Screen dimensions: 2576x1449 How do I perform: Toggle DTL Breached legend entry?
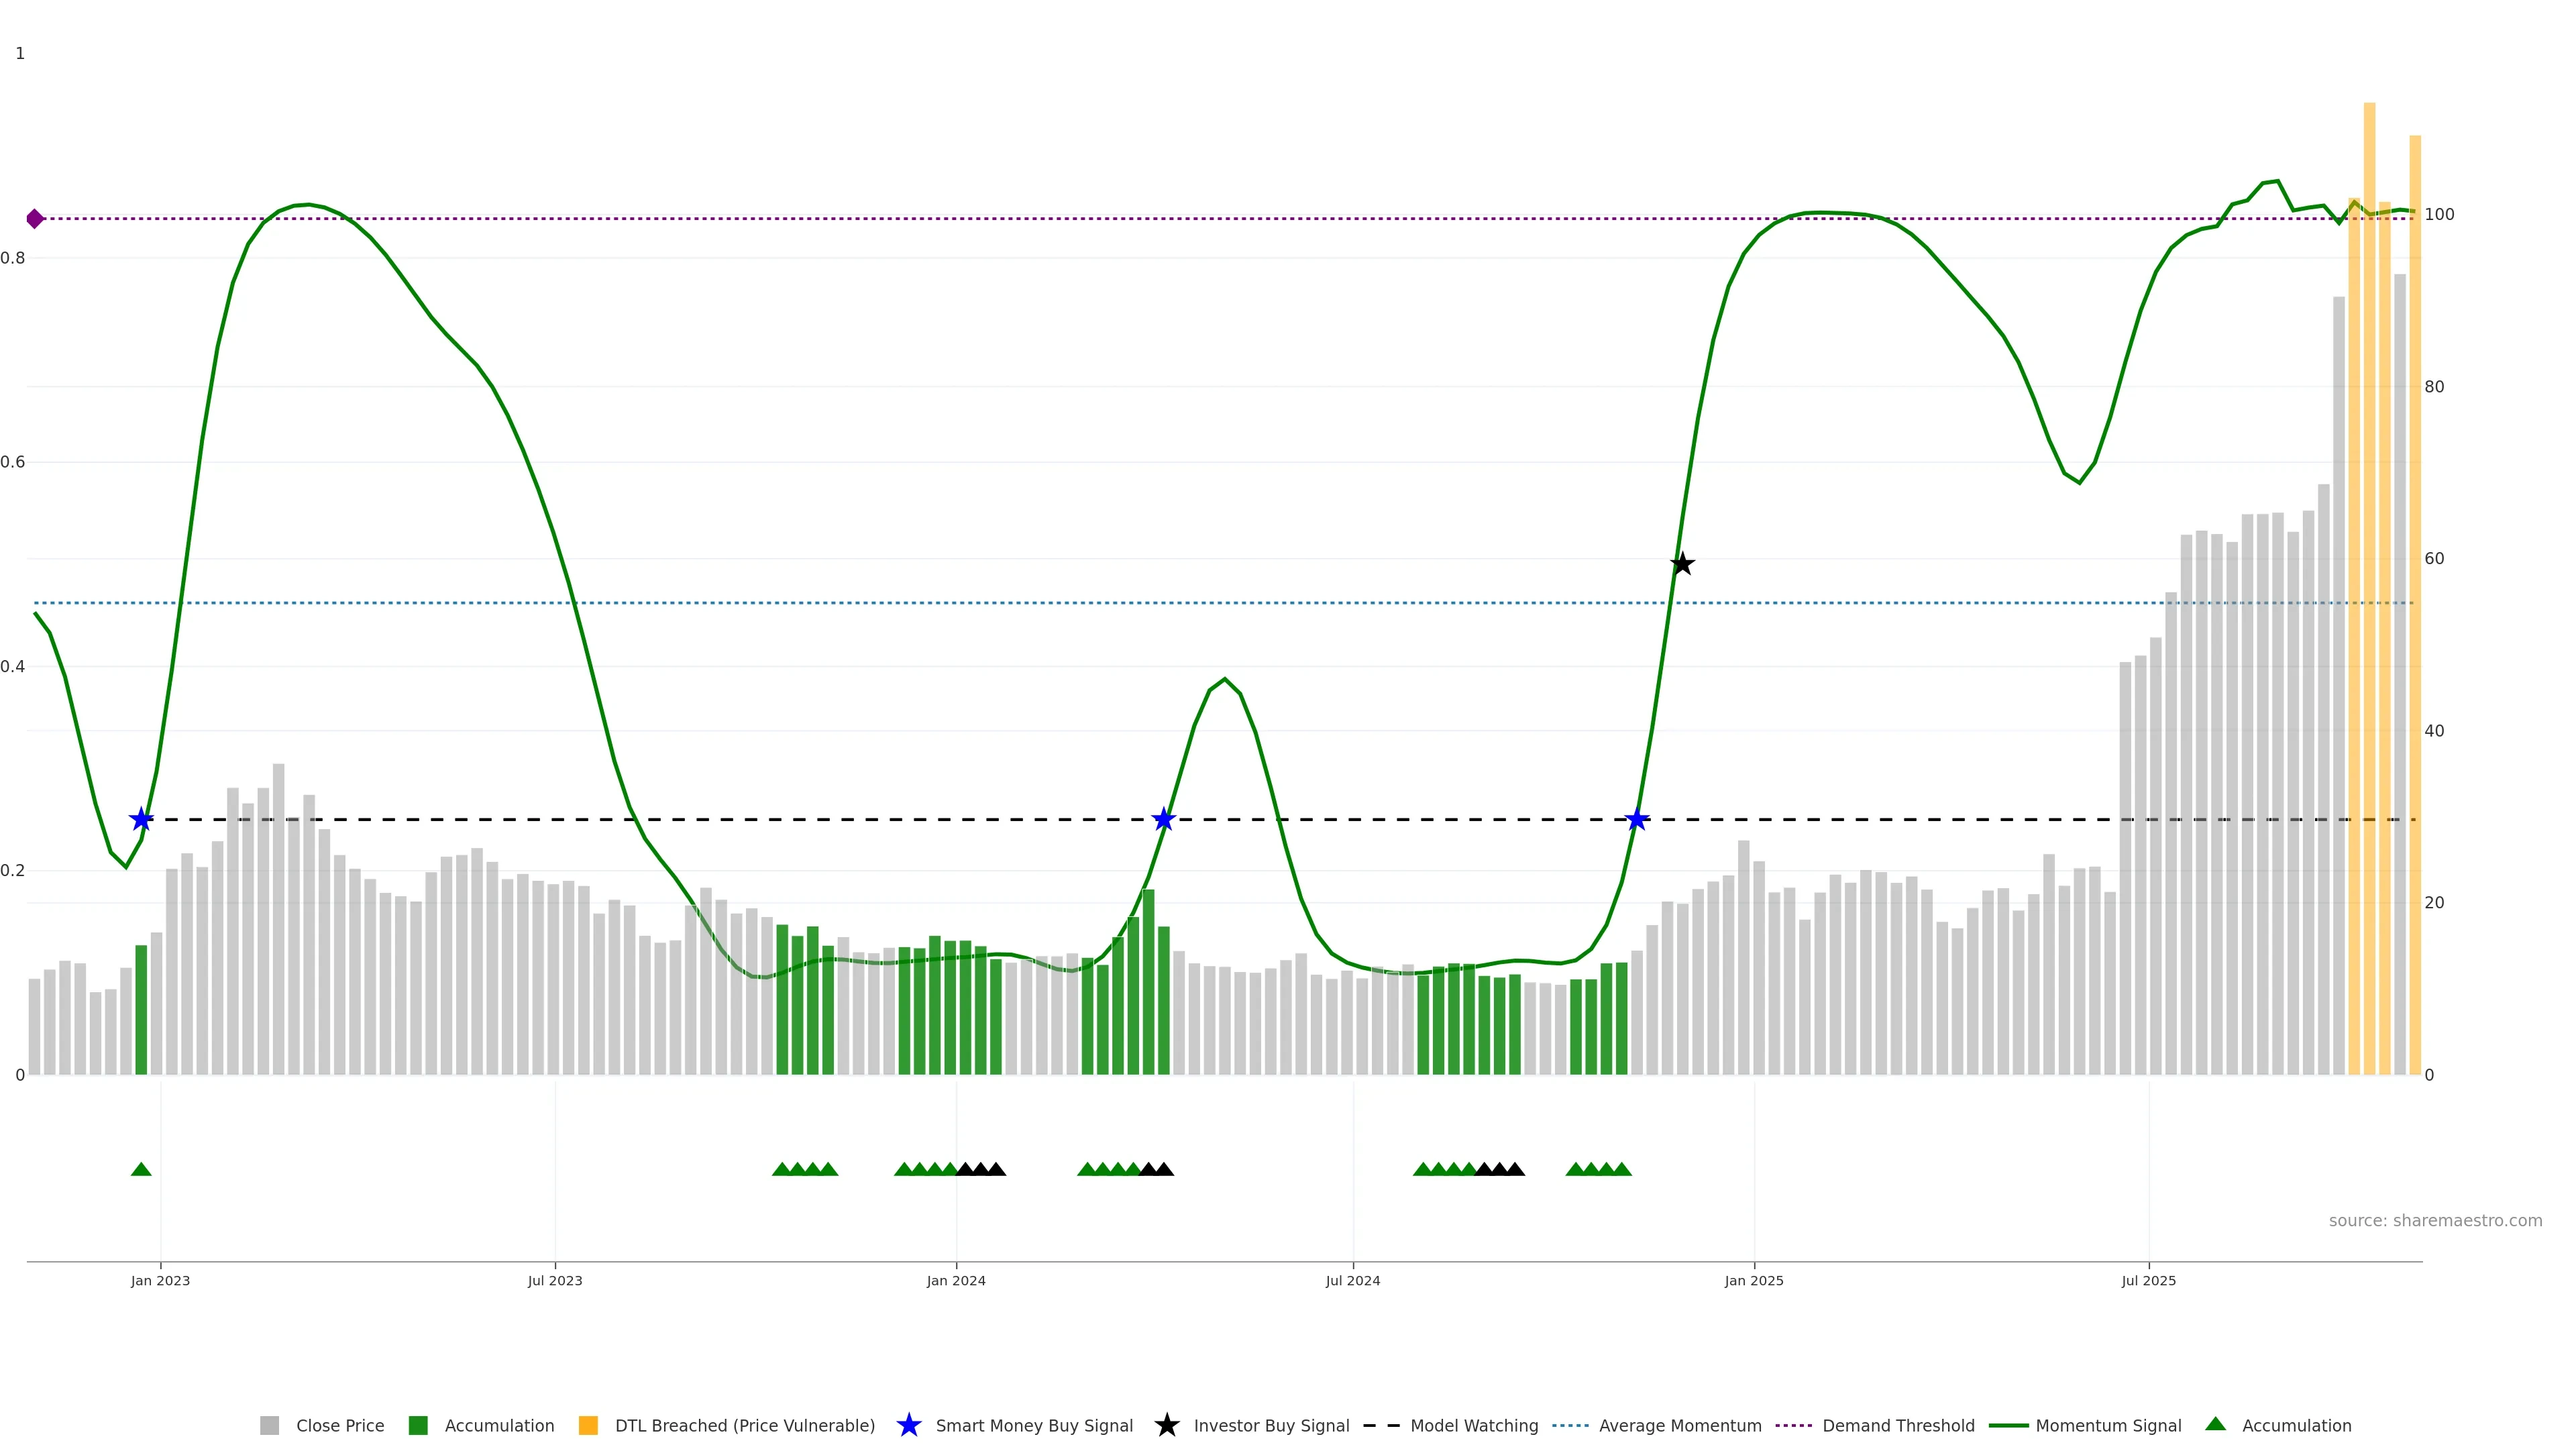(744, 1425)
